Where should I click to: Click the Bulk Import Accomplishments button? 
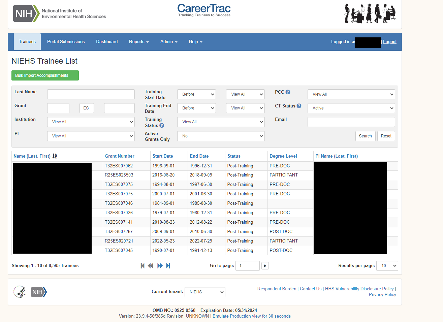pyautogui.click(x=45, y=75)
